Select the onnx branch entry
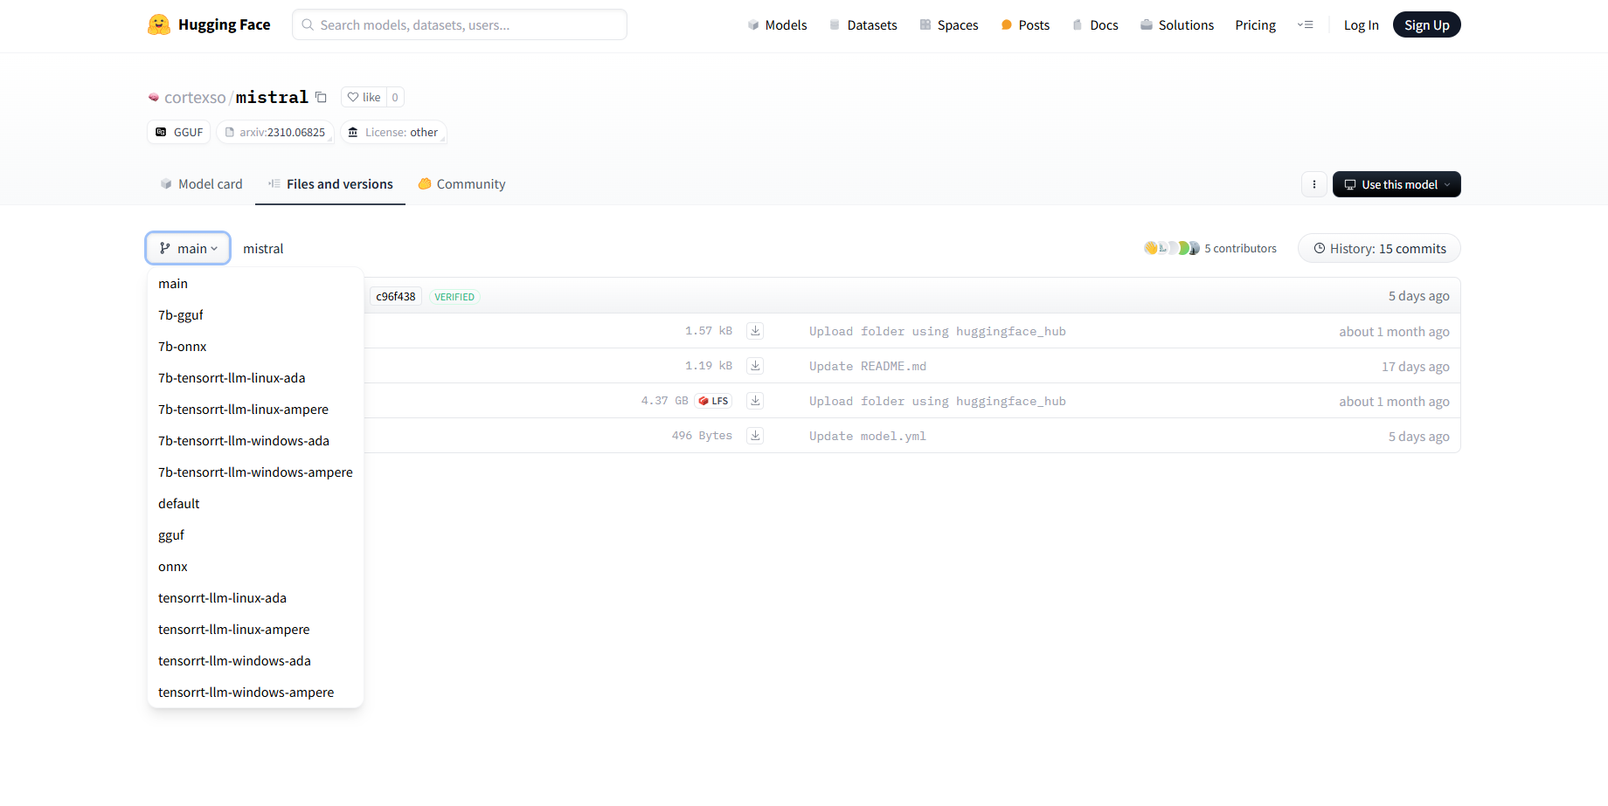The height and width of the screenshot is (806, 1608). [x=255, y=567]
